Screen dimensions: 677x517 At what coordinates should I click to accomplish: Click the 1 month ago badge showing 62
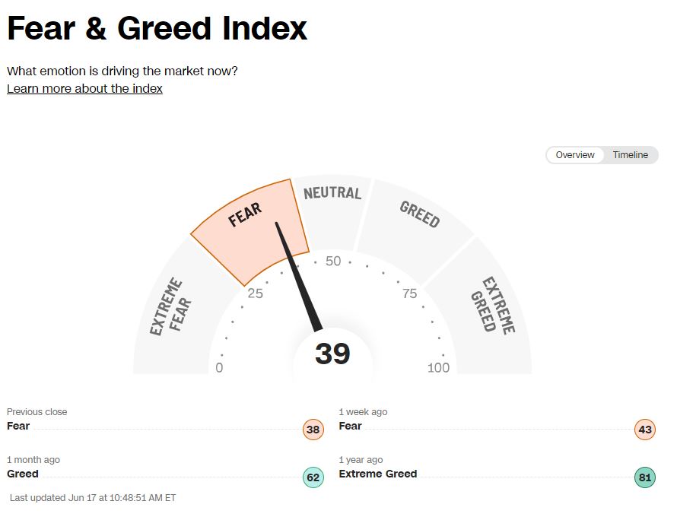[x=313, y=477]
